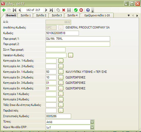Open lookup for Κατηγορία Απ. 1-Κωδικός
The height and width of the screenshot is (132, 141).
click(61, 61)
